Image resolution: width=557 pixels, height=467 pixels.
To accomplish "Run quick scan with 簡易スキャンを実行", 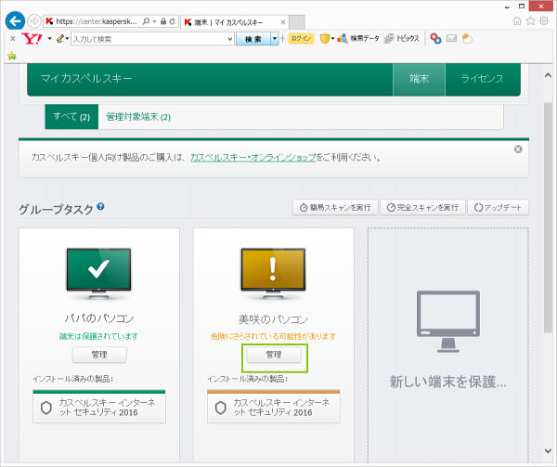I will [x=335, y=207].
